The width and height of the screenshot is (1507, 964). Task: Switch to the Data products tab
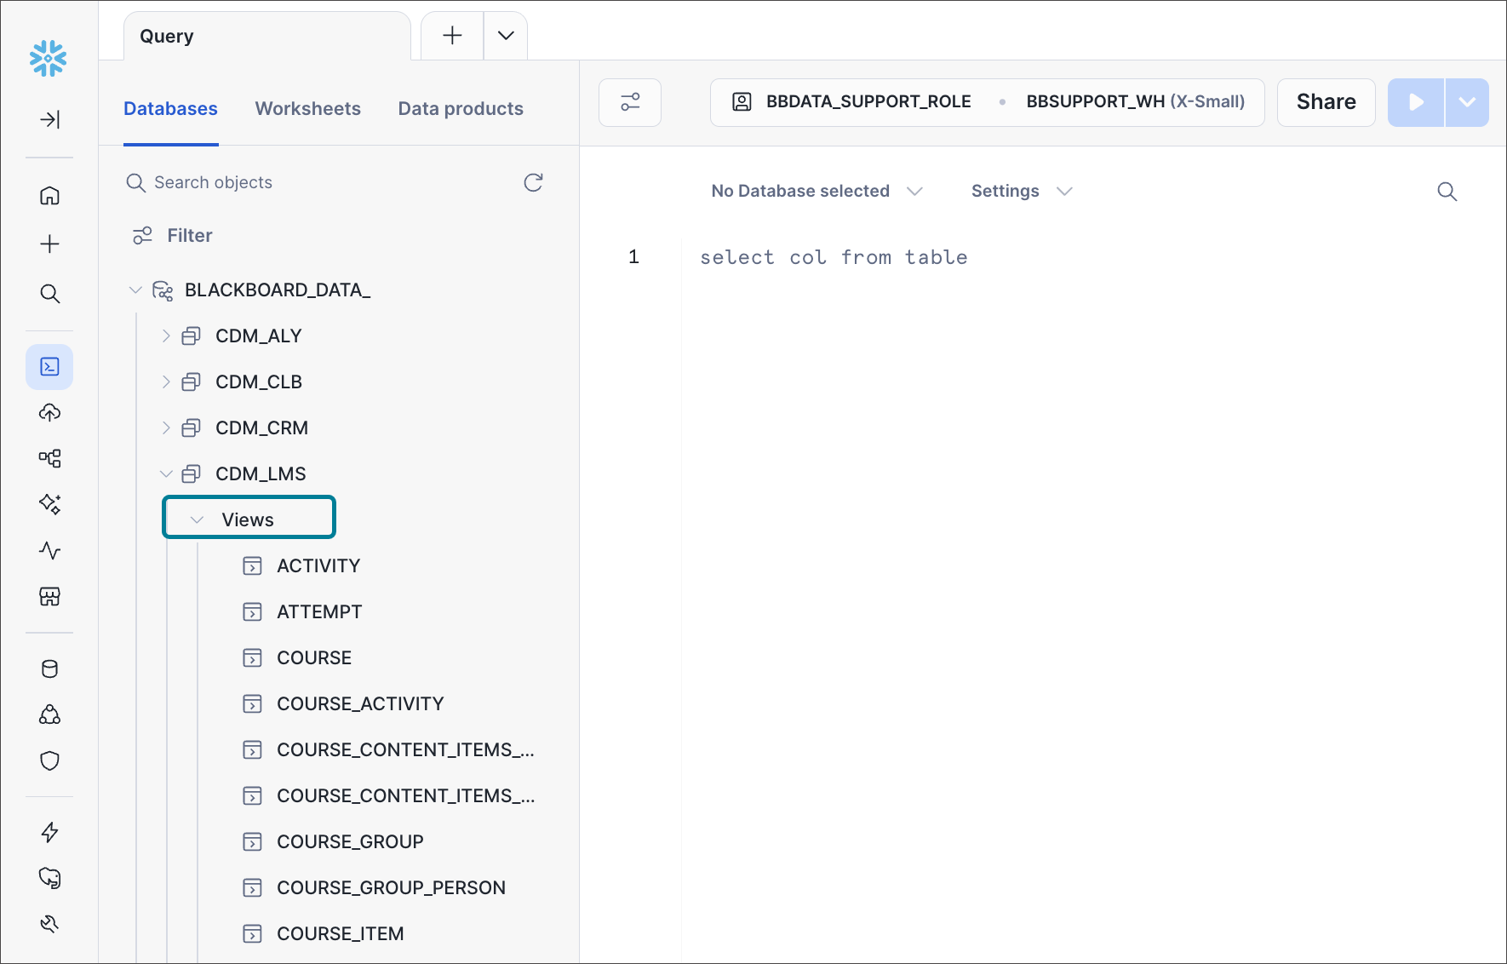[460, 109]
